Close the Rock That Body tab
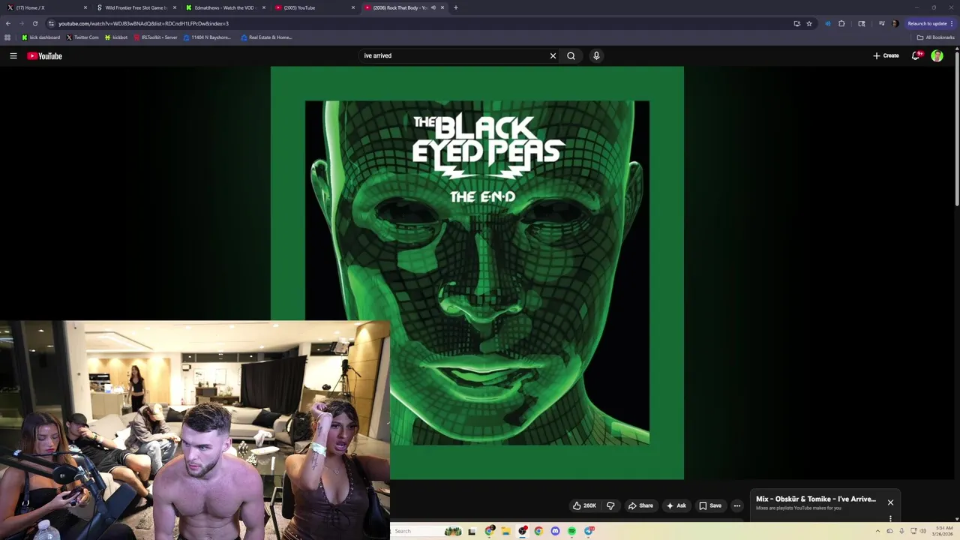The image size is (960, 540). (x=442, y=7)
